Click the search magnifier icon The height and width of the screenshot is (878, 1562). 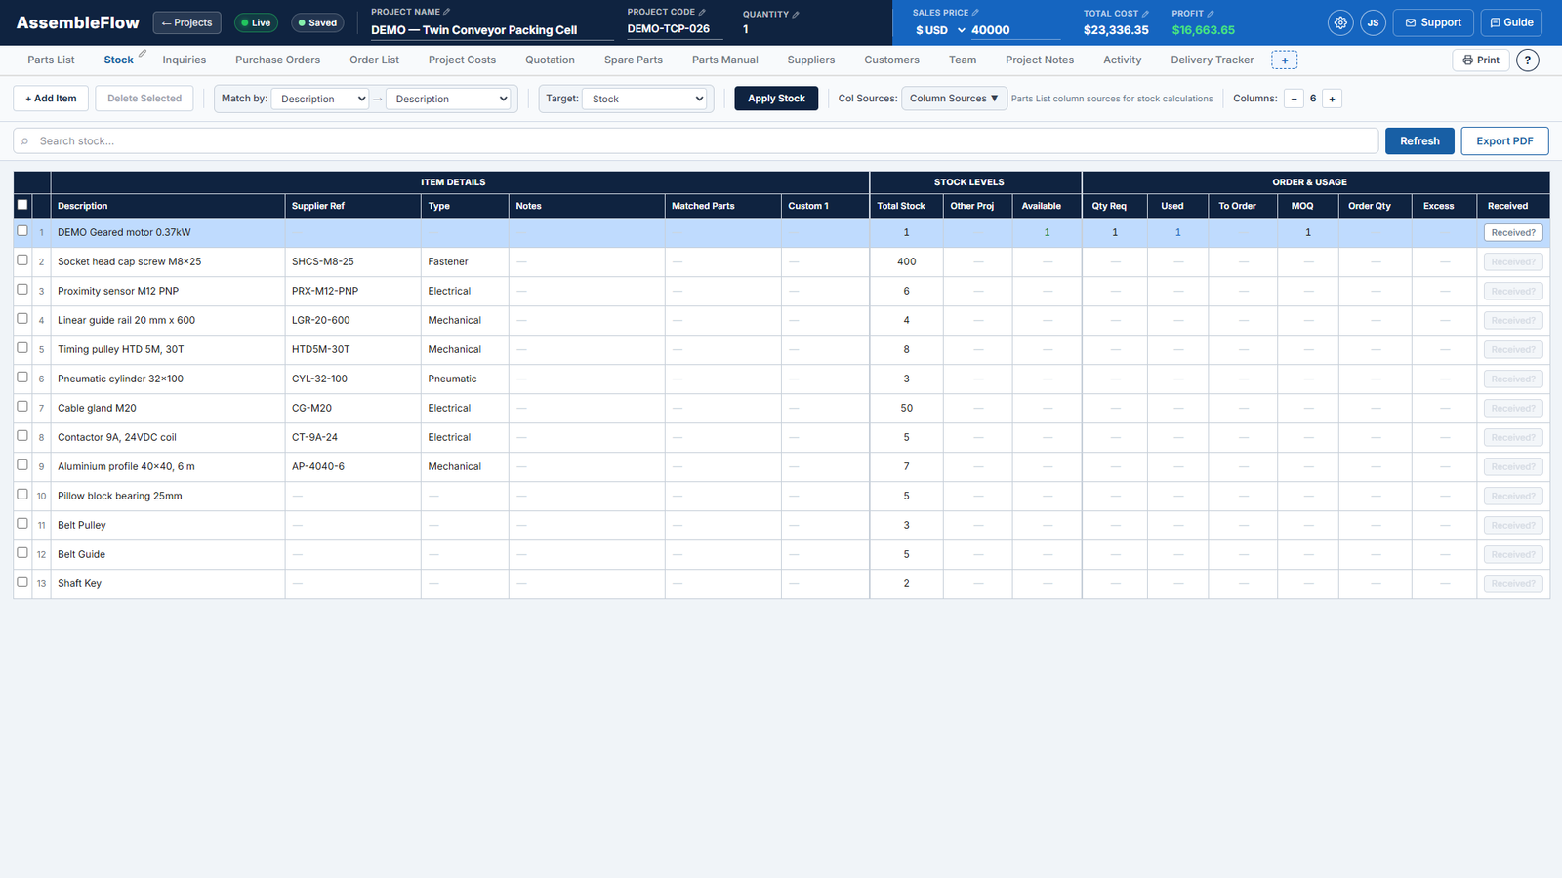click(x=24, y=141)
